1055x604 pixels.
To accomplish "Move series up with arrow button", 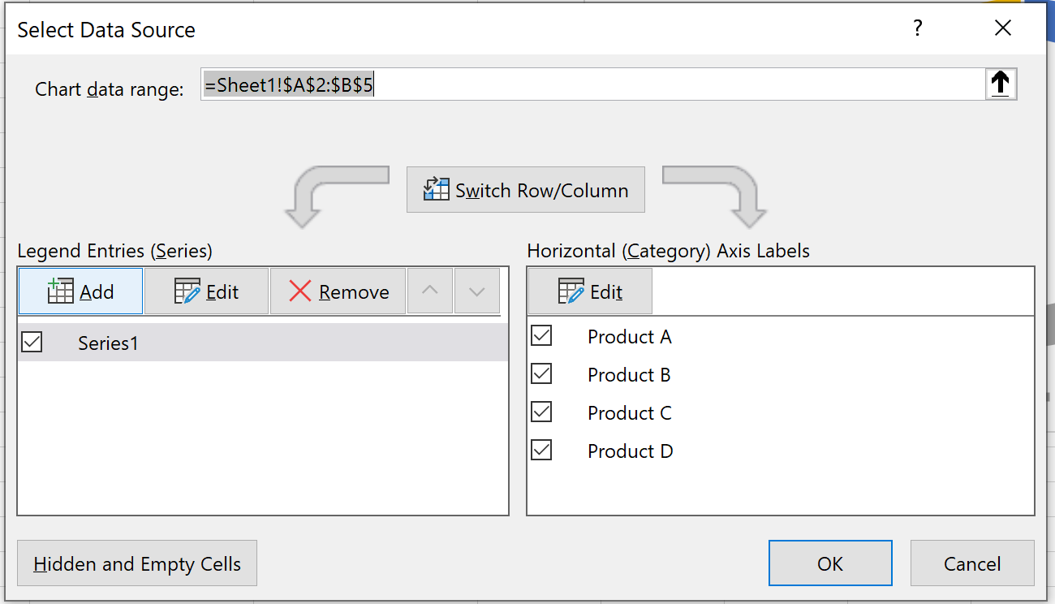I will tap(430, 291).
